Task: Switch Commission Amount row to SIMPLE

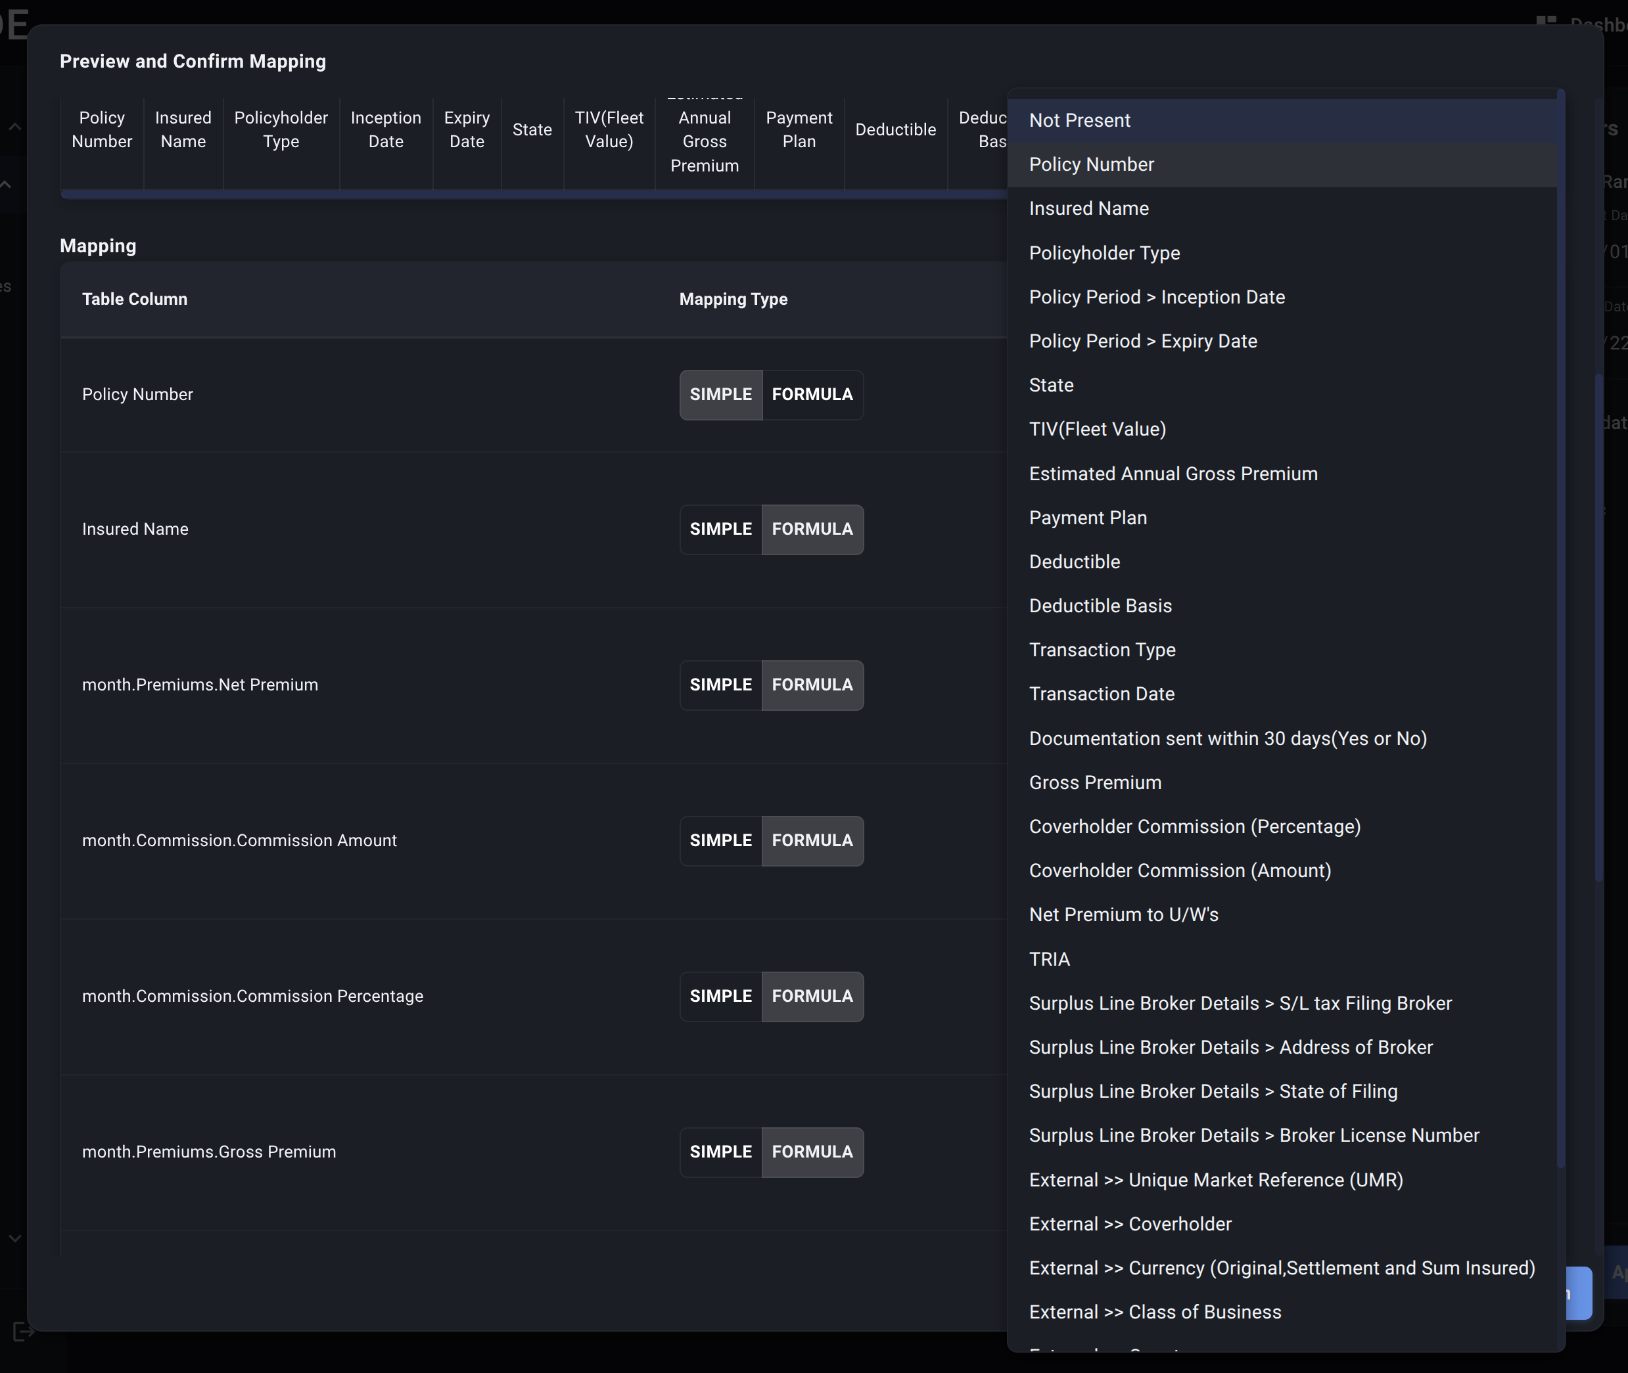Action: pyautogui.click(x=720, y=841)
